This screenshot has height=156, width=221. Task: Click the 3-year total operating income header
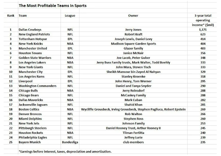click(203, 20)
